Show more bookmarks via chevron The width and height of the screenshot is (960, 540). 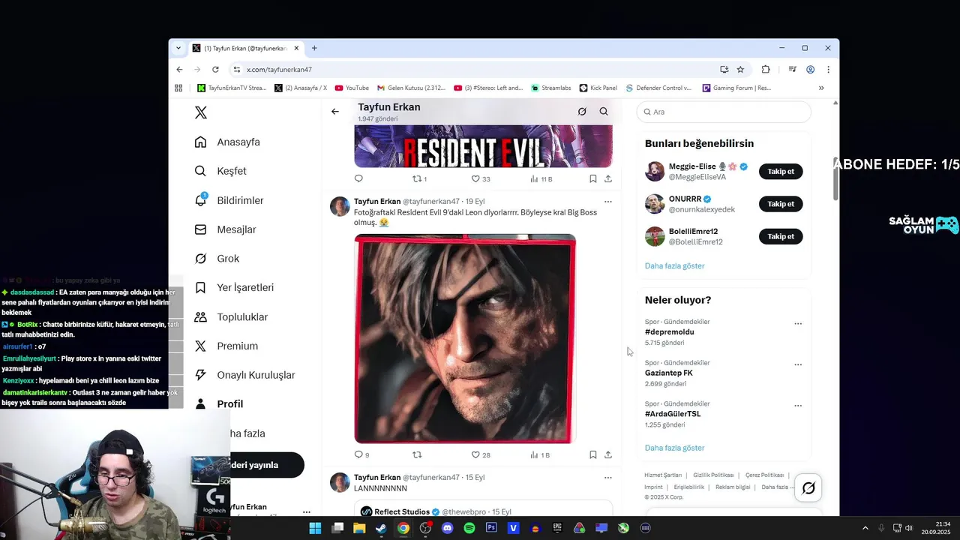click(821, 88)
